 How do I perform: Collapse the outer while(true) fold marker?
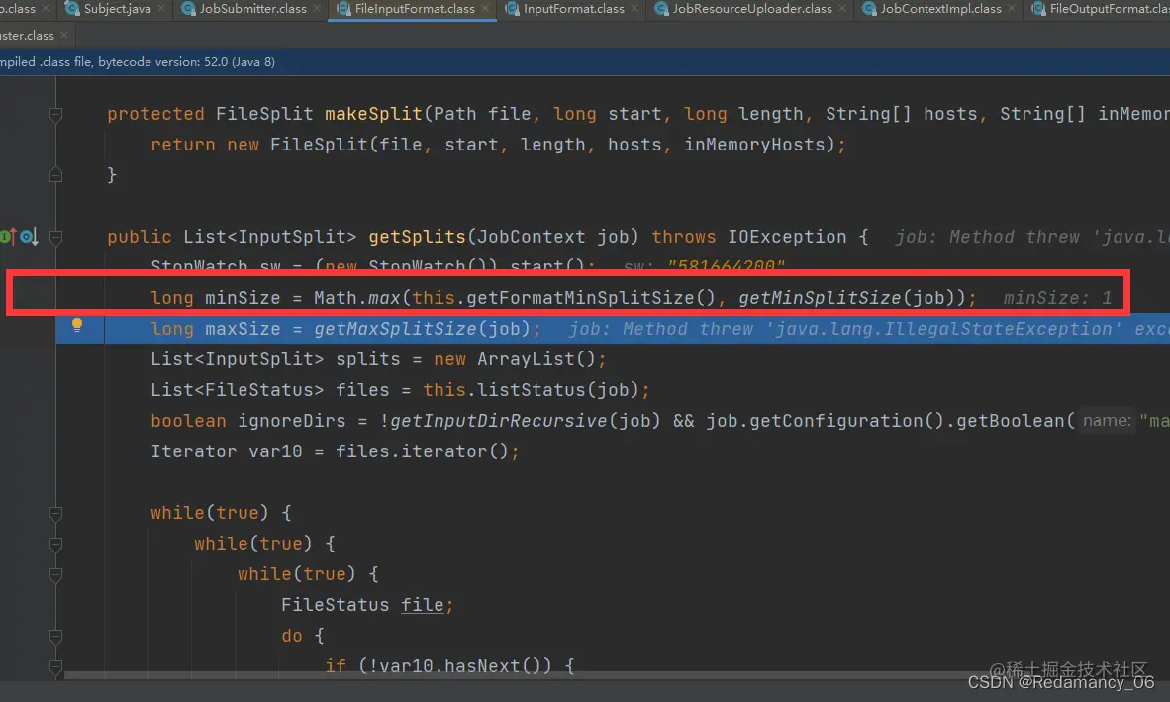pos(55,513)
